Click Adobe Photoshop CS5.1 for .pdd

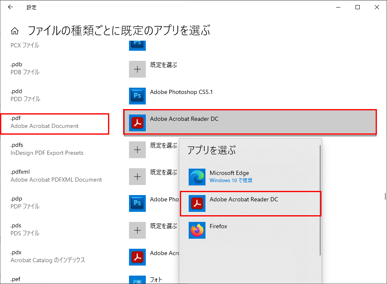[181, 92]
